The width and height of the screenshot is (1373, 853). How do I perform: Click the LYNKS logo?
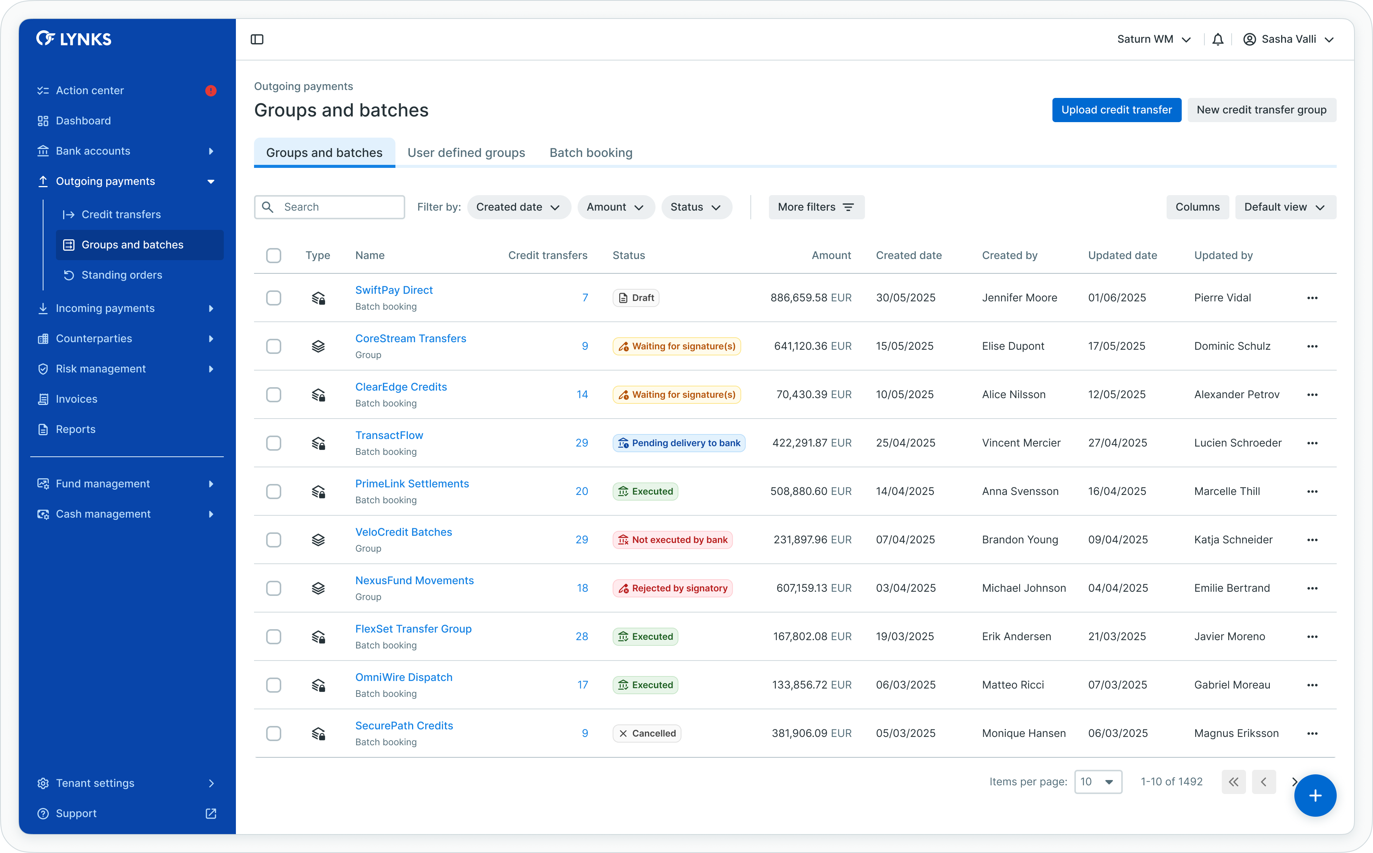coord(74,39)
